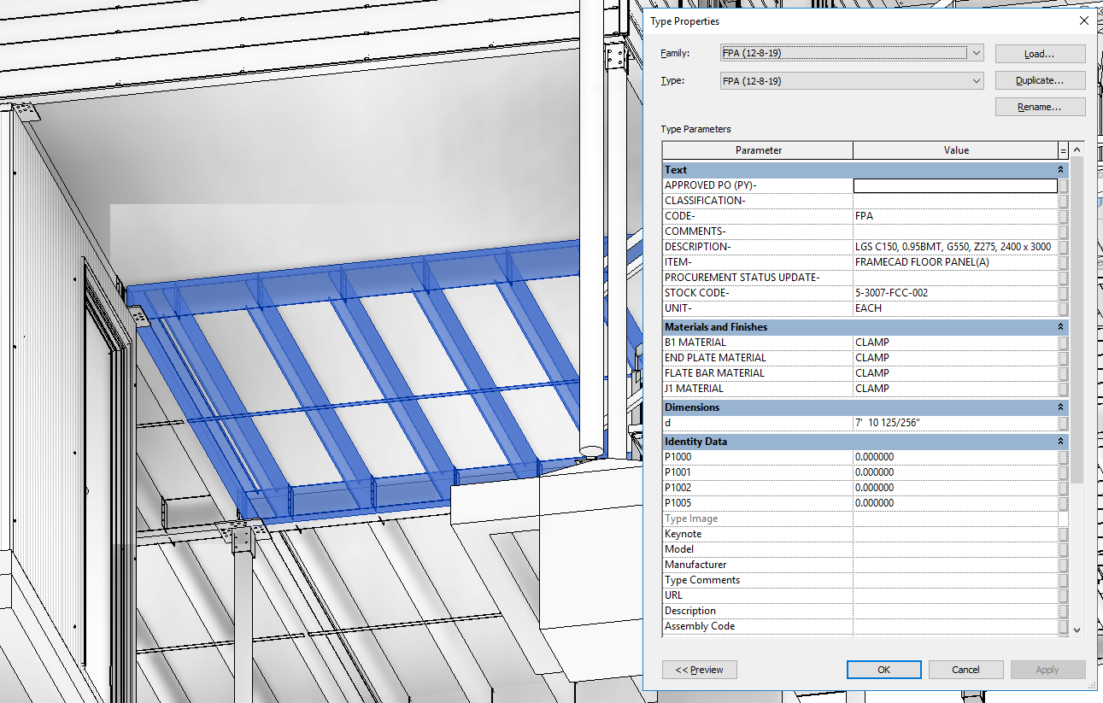
Task: Click the associate parameter button for P1000
Action: (1063, 456)
